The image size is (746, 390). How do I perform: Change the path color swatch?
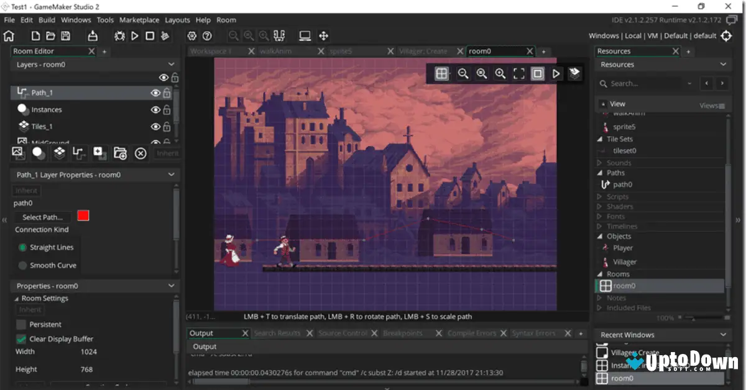point(83,215)
